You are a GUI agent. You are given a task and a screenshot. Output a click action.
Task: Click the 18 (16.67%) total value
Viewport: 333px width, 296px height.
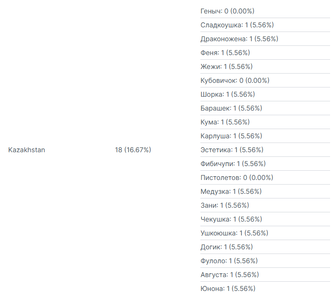click(x=133, y=150)
